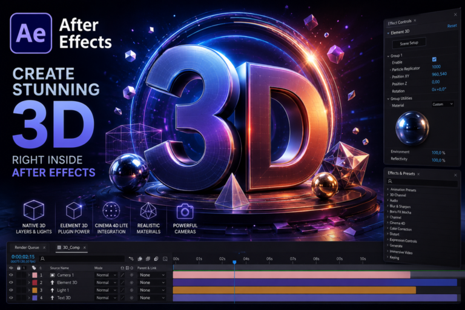Expand the Text 3D layer properties chevron

click(29, 297)
